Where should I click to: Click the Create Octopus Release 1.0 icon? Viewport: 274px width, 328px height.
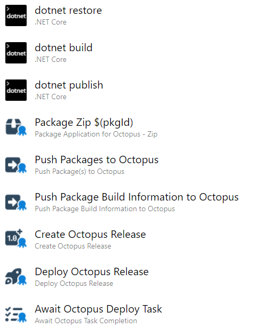pos(16,238)
